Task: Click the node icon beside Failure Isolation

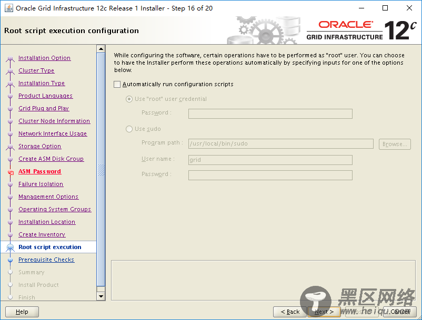Action: [10, 184]
